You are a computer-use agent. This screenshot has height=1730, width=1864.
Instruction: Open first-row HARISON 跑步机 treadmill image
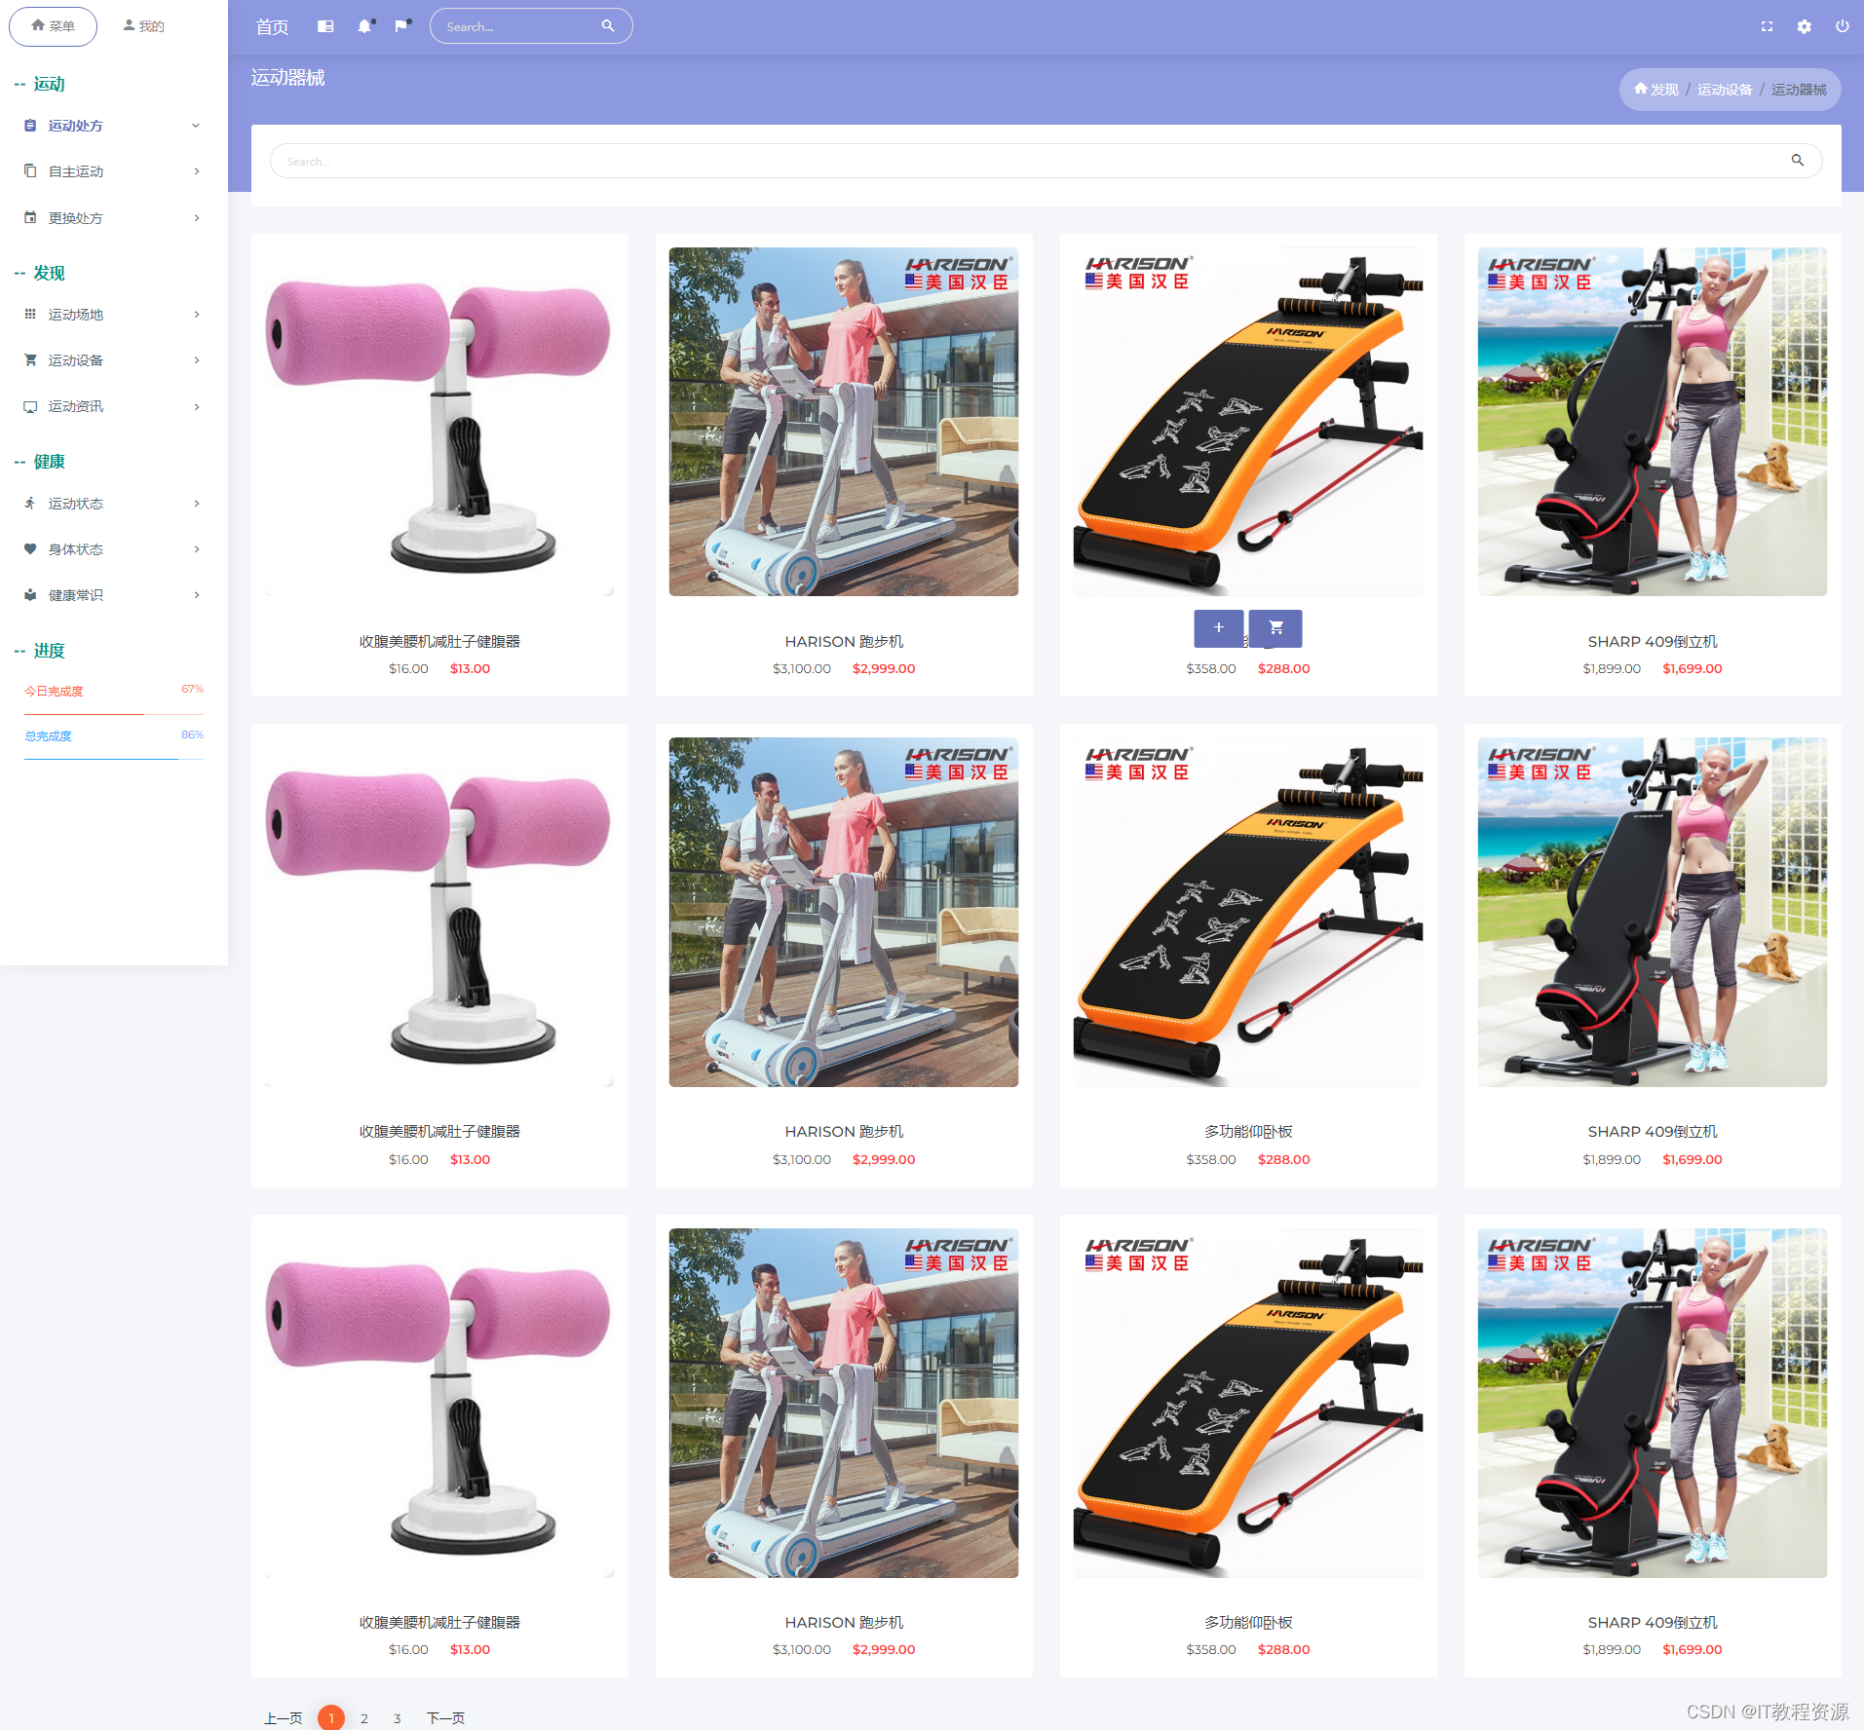[x=844, y=422]
